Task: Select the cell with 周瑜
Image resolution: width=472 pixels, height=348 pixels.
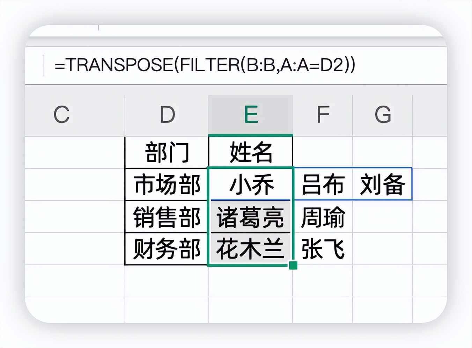Action: point(323,217)
